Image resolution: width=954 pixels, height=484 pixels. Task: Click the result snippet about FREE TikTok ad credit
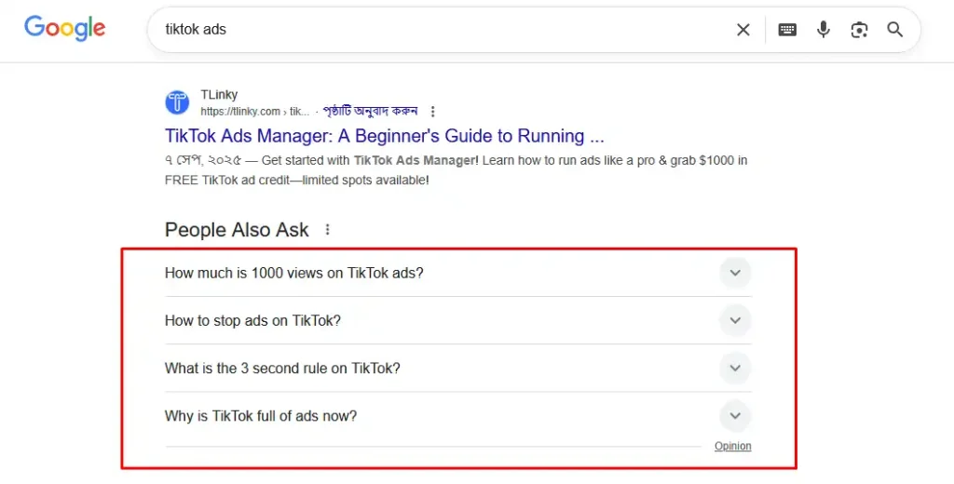click(x=456, y=170)
